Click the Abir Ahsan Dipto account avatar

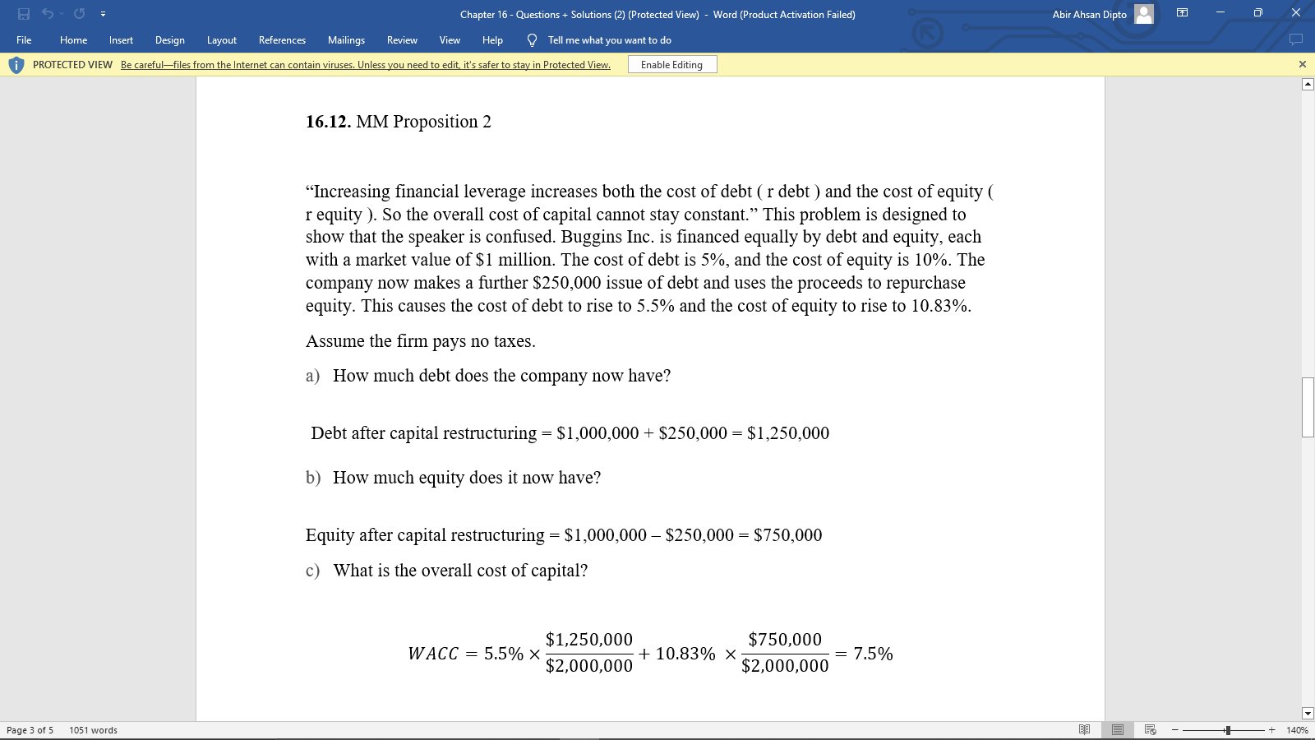[1145, 14]
